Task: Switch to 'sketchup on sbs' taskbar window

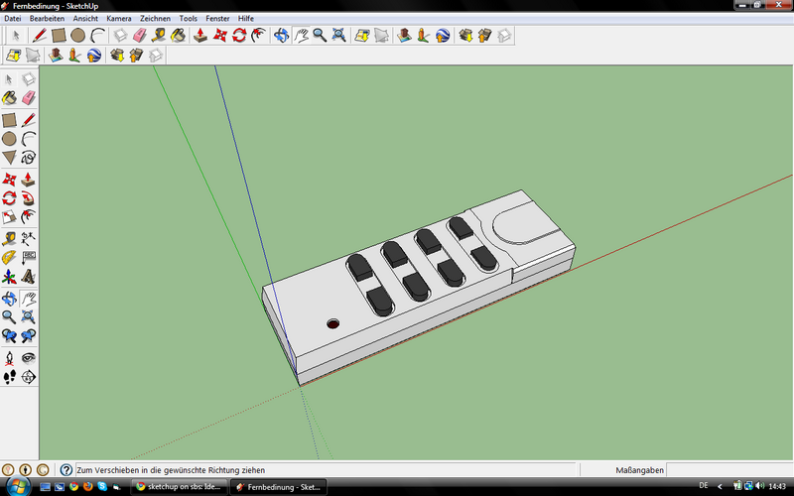Action: [177, 487]
